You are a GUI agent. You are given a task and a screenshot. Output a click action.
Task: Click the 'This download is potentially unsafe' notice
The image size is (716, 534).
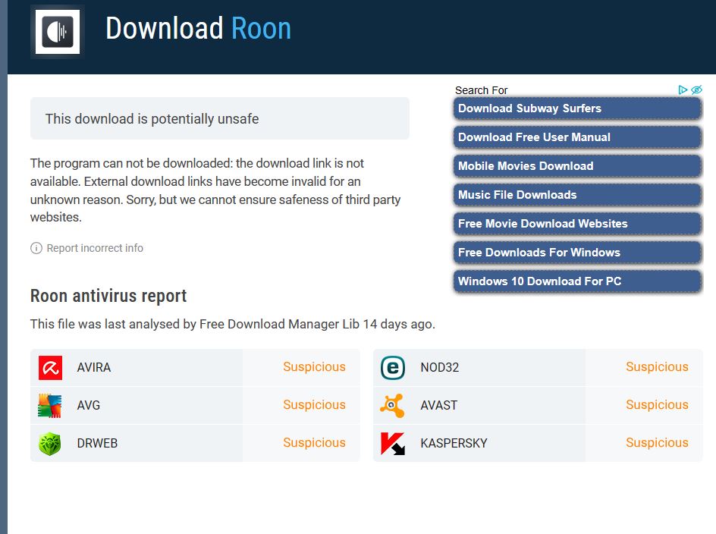click(x=220, y=118)
